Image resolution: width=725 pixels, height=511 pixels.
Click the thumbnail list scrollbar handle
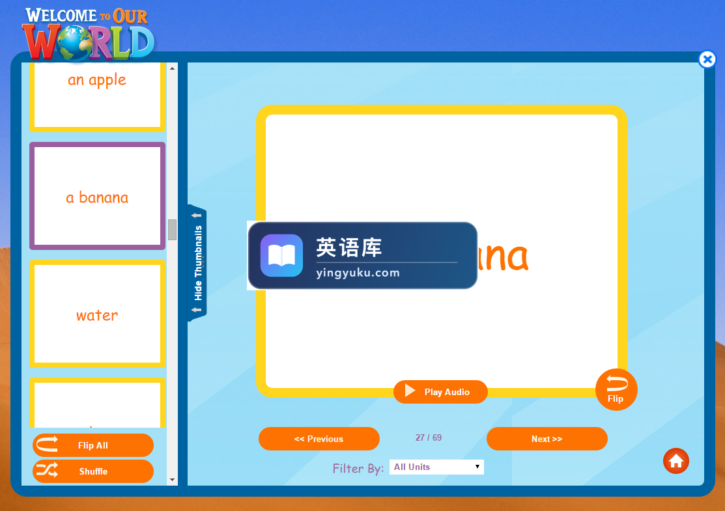173,230
